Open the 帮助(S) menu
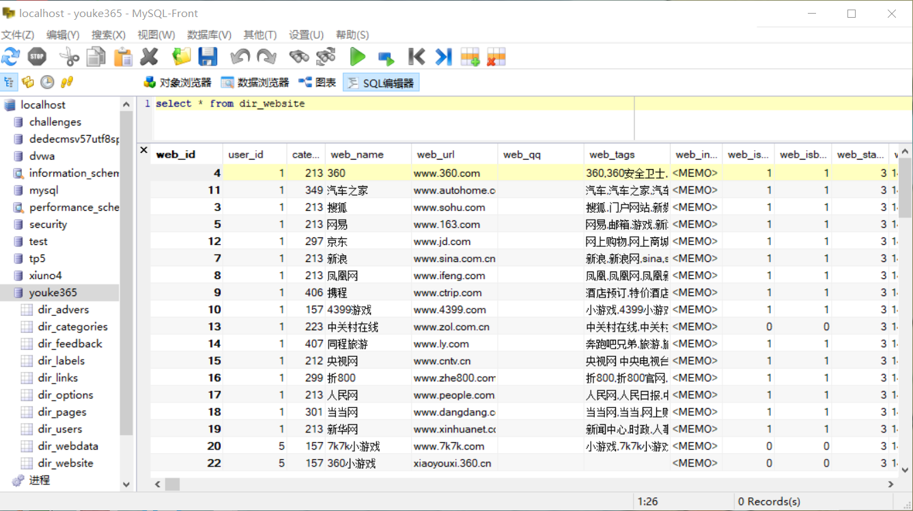913x511 pixels. (x=352, y=35)
